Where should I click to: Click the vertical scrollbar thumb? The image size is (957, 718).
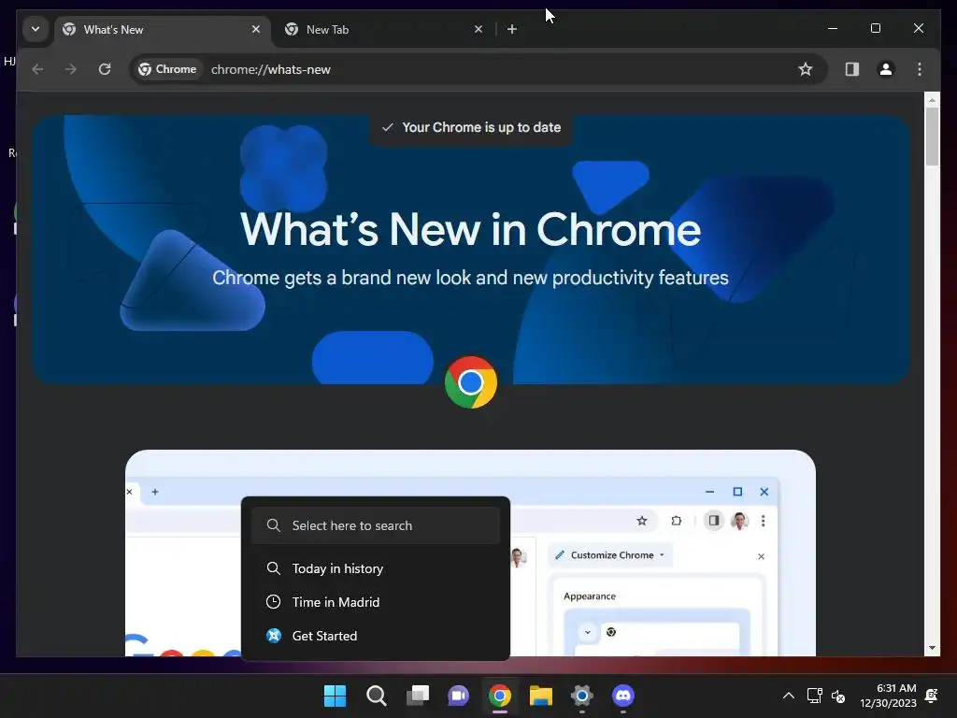pyautogui.click(x=932, y=136)
